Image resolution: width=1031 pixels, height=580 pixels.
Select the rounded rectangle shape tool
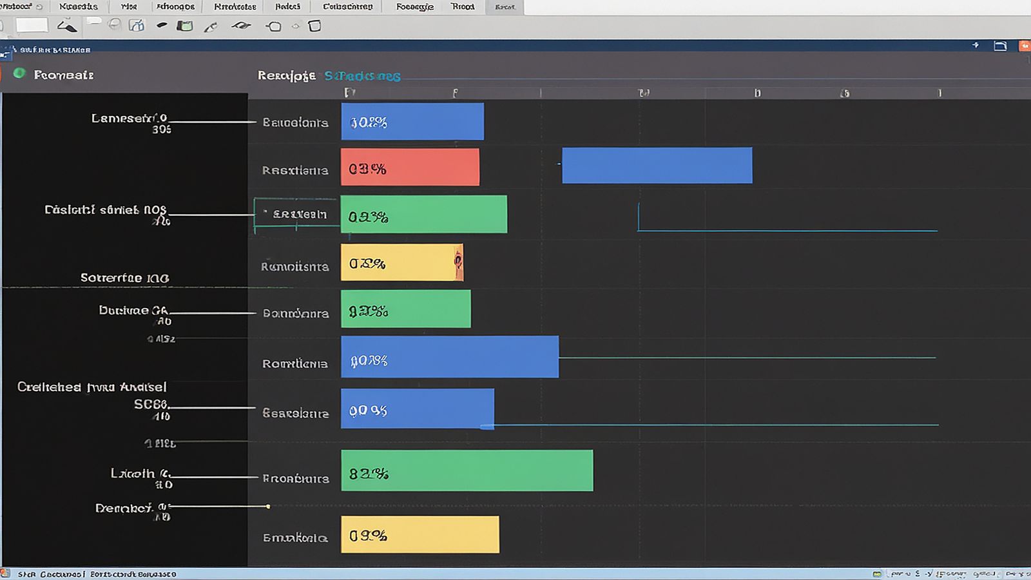314,26
